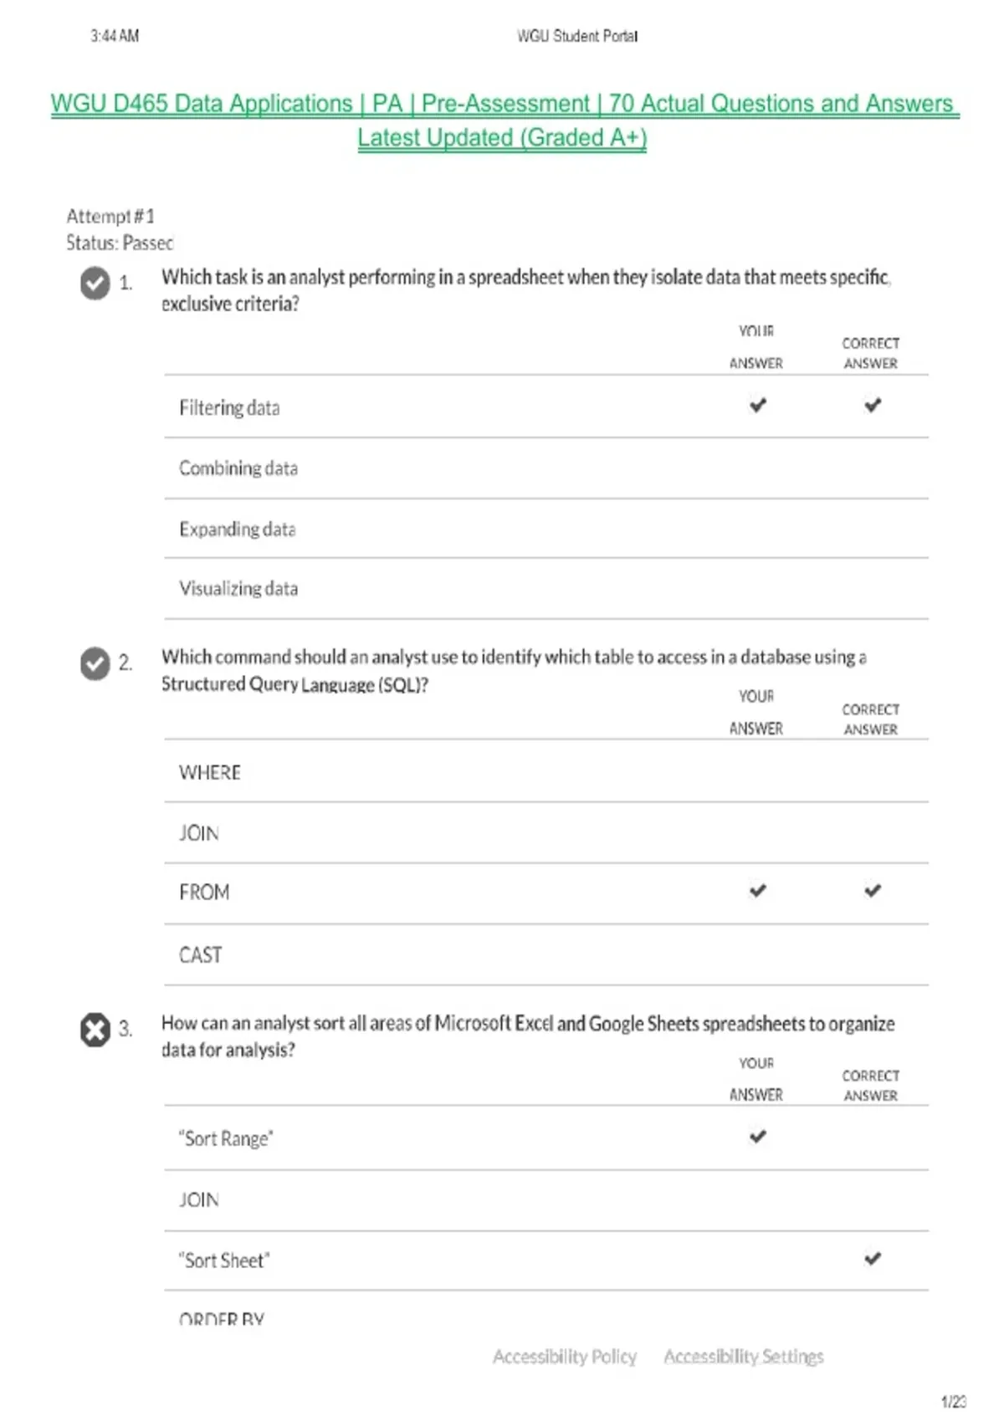The image size is (1004, 1422).
Task: Select the Expanding data answer option
Action: coord(546,529)
